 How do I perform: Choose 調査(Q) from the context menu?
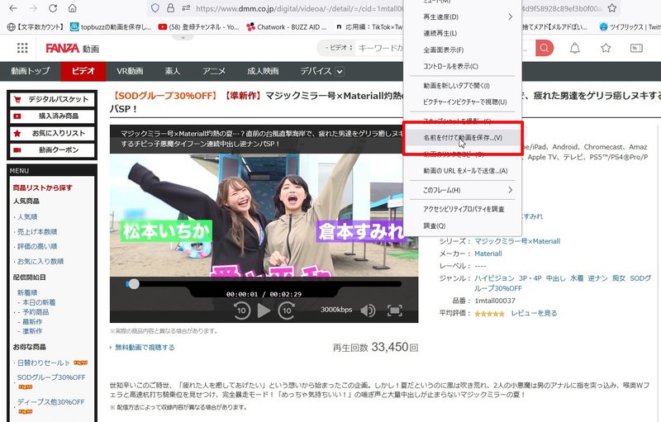point(463,225)
